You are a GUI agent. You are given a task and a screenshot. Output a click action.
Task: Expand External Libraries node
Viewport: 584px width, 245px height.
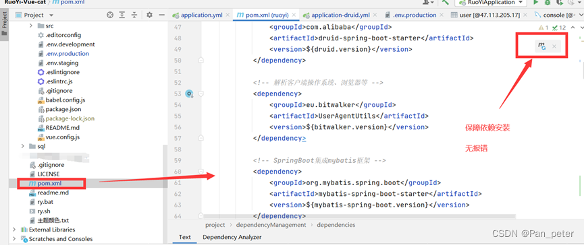pyautogui.click(x=15, y=230)
